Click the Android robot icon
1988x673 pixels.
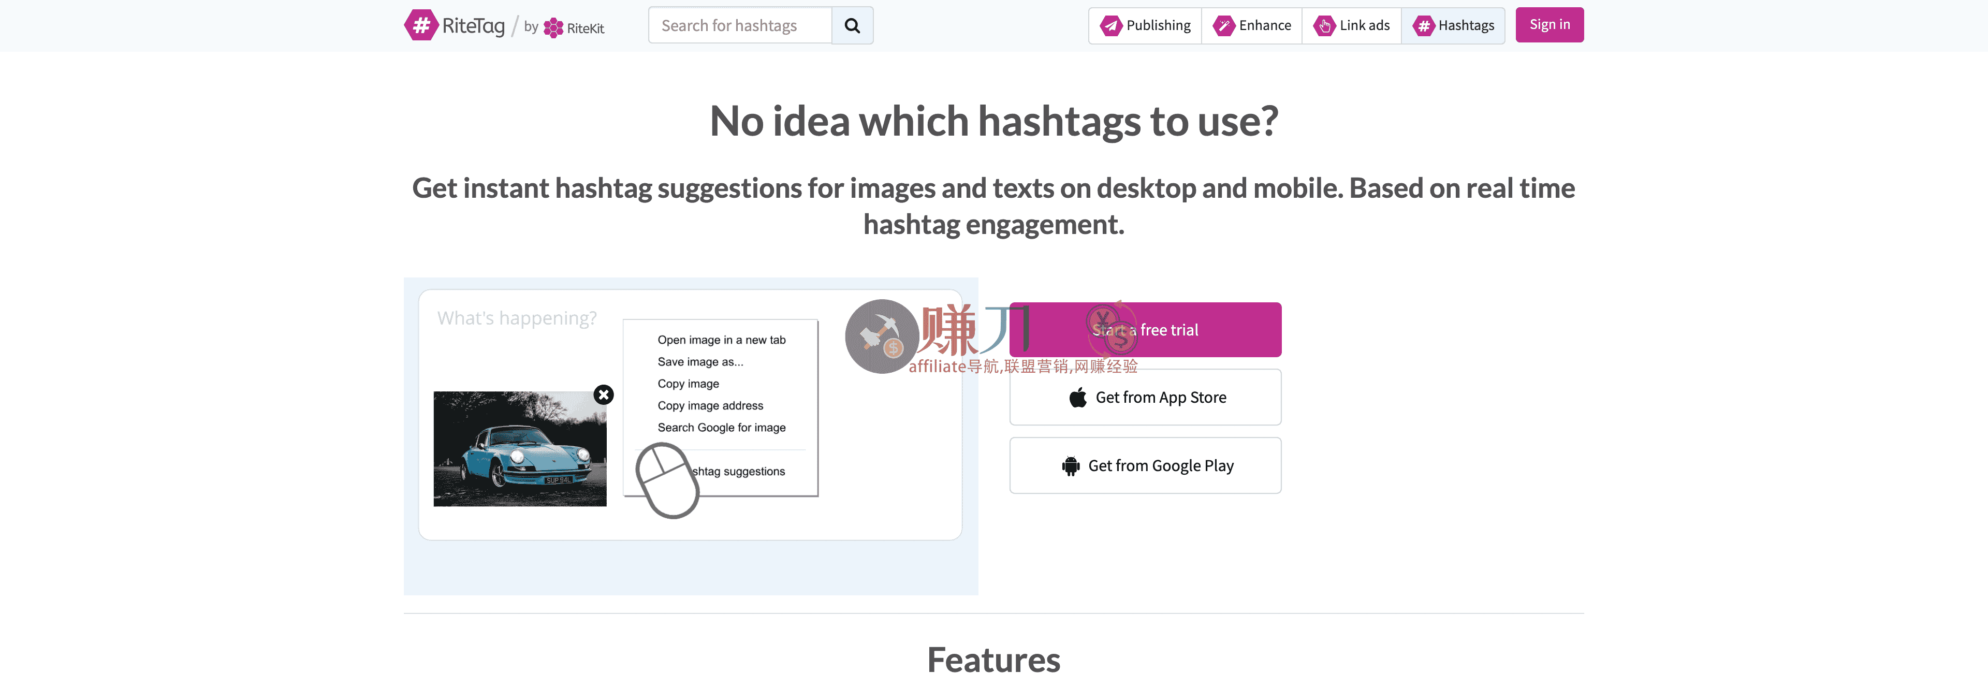pos(1071,466)
